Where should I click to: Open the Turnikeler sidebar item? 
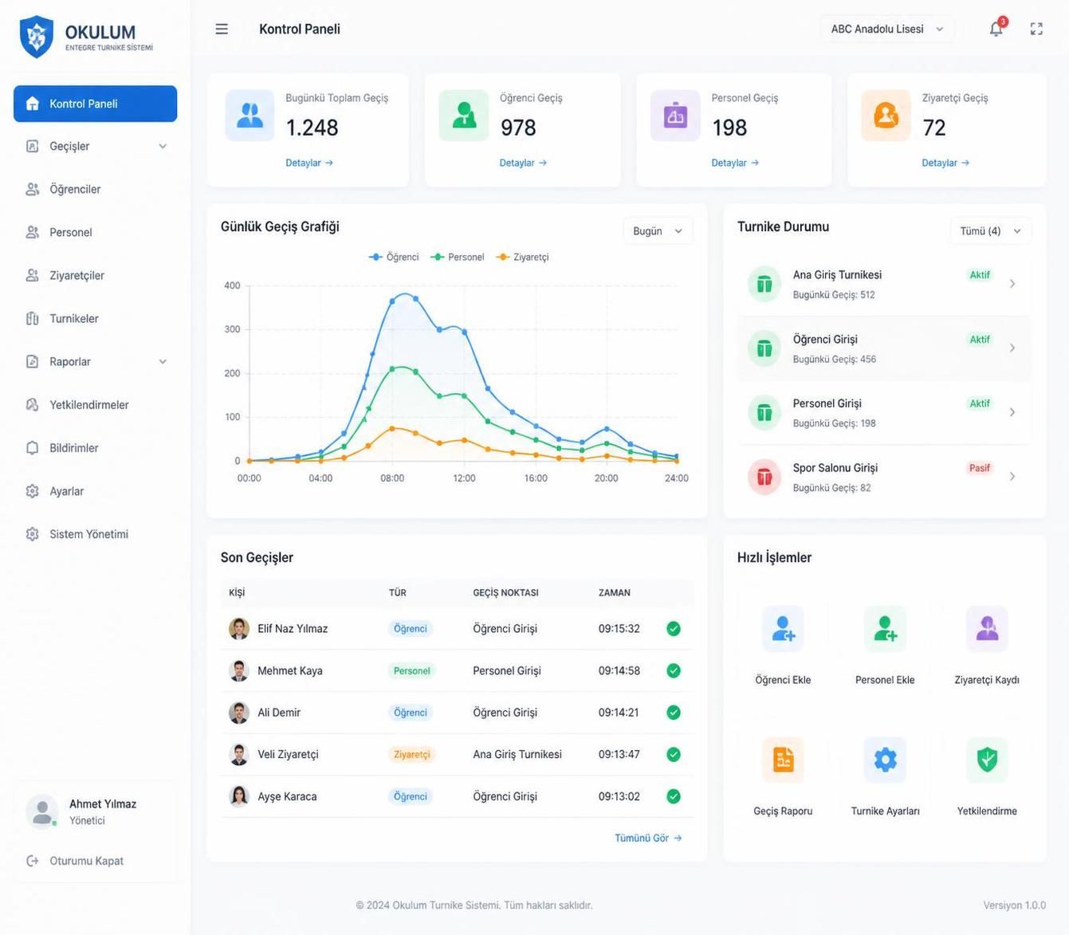click(96, 318)
